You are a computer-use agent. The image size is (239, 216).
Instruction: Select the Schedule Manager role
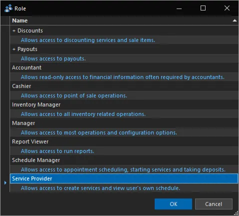click(124, 160)
